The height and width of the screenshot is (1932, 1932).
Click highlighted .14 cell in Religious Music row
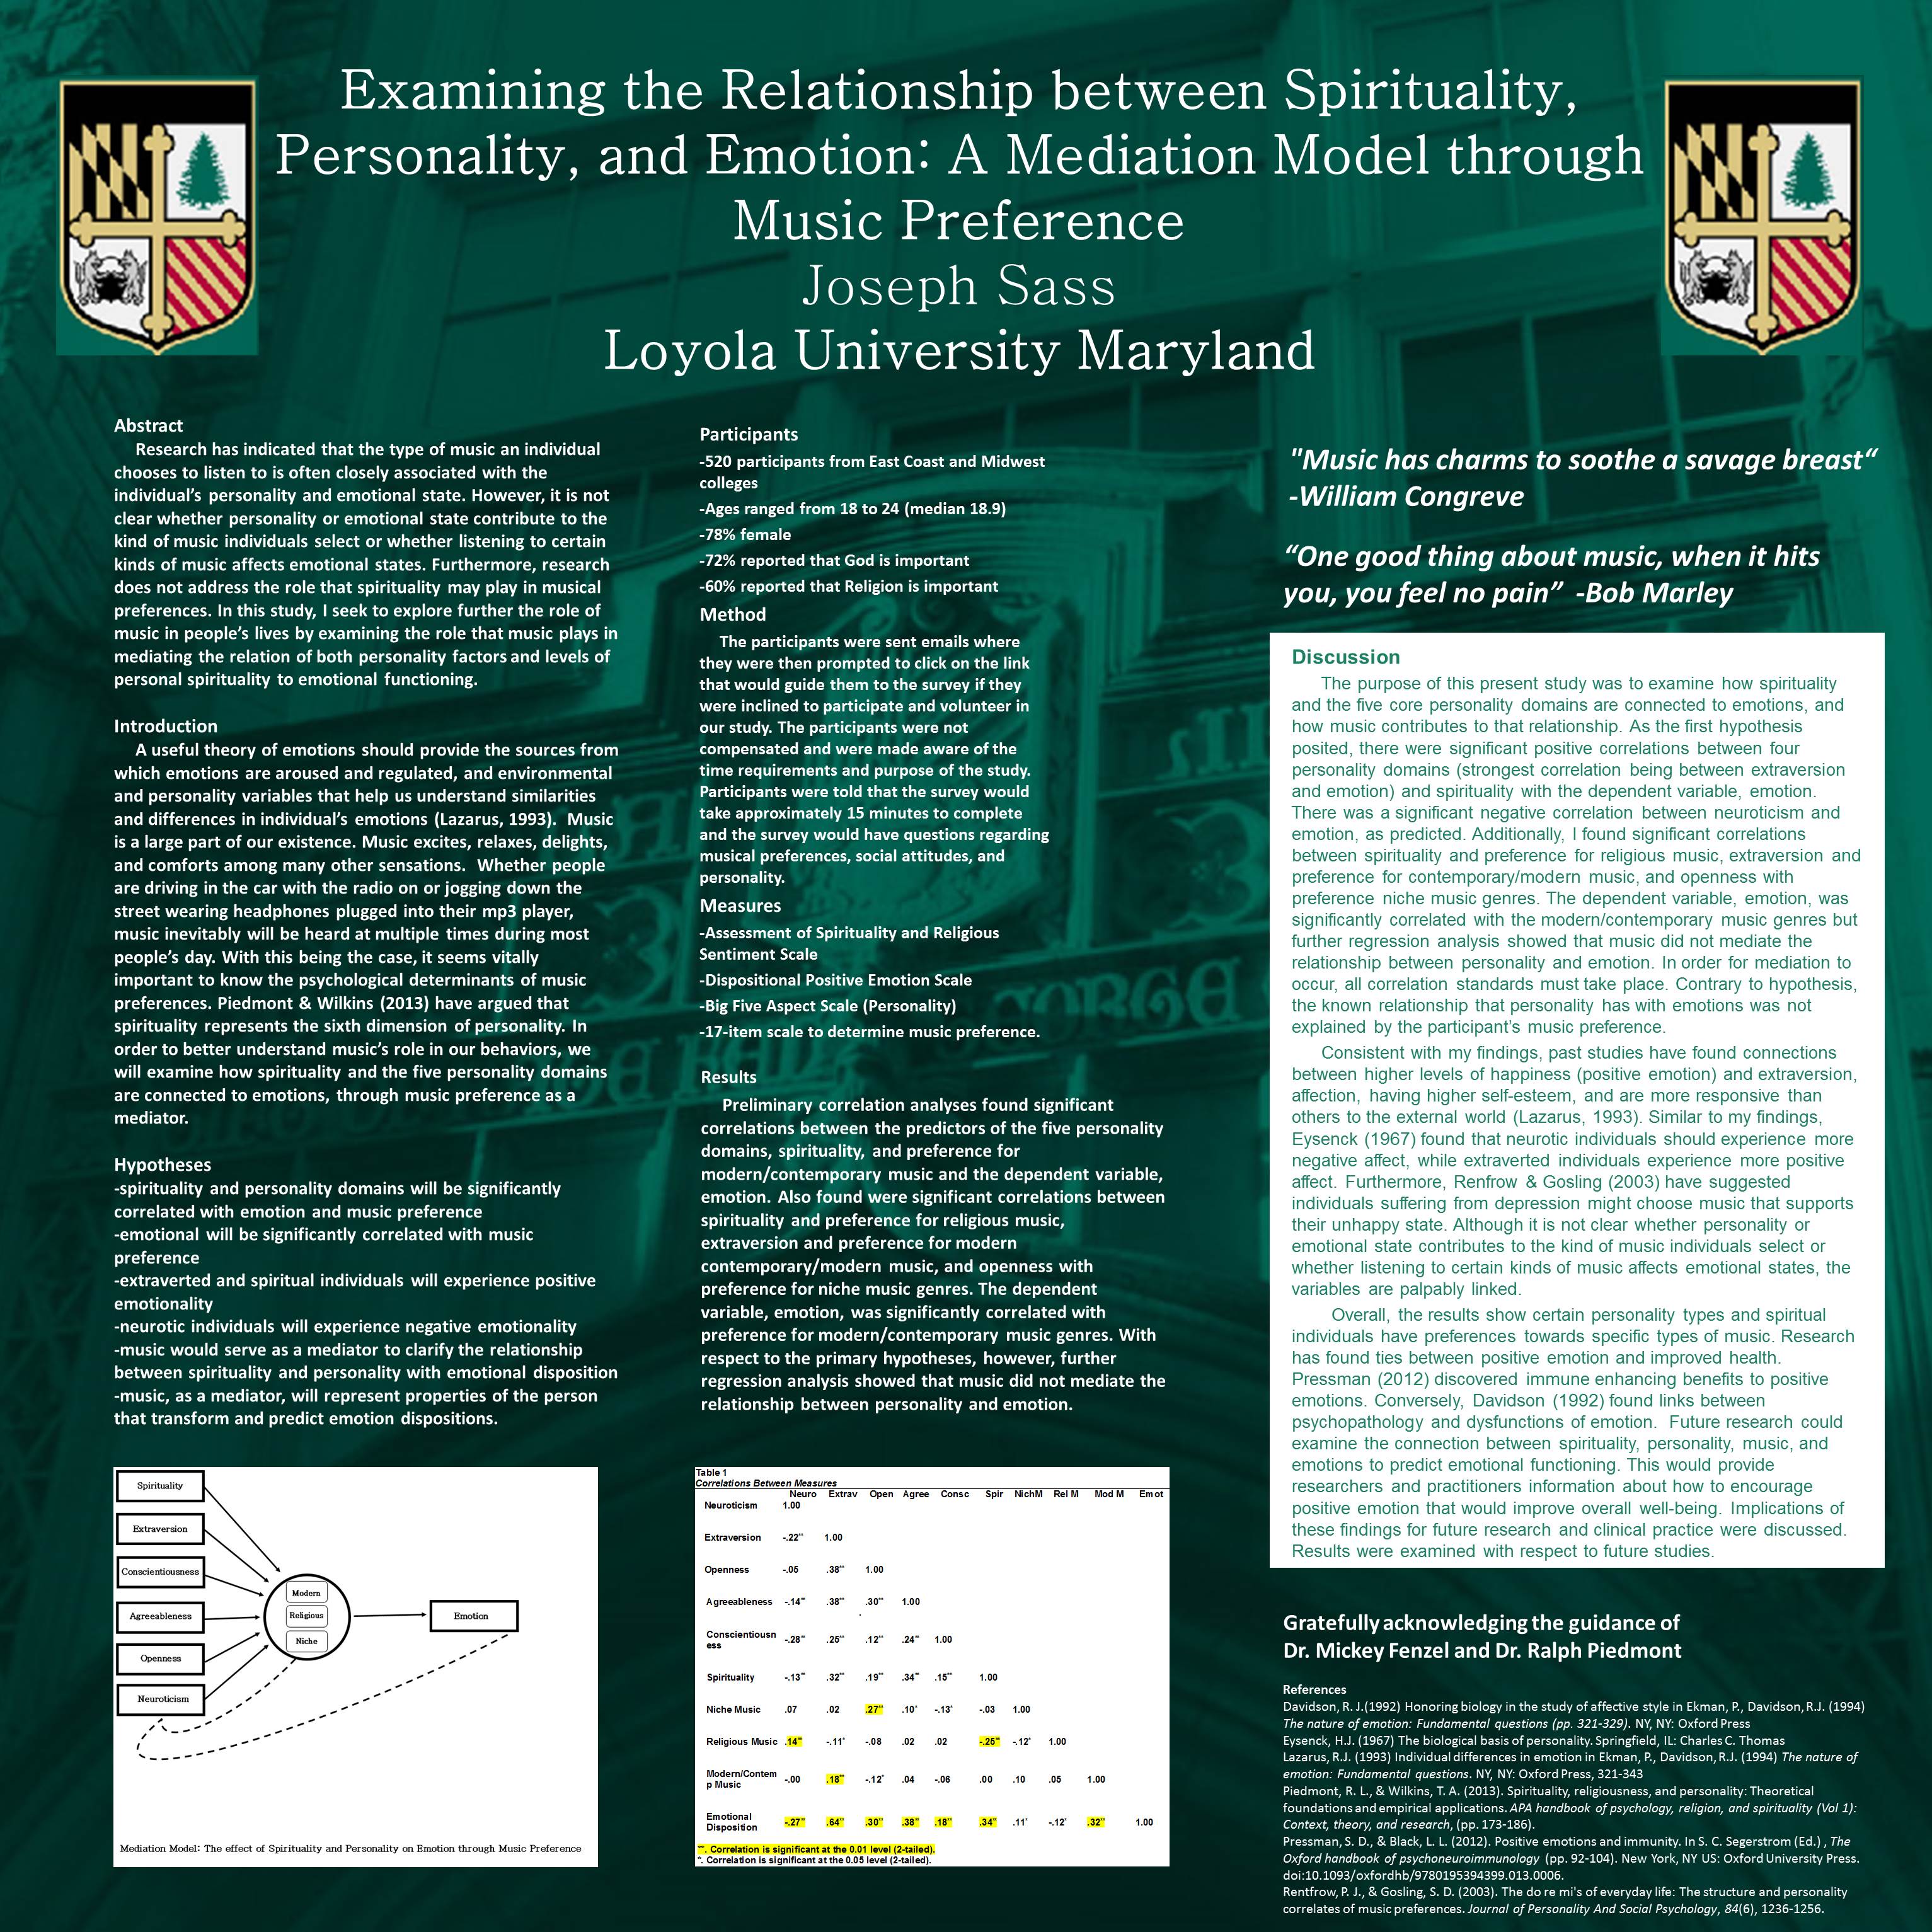[793, 1741]
